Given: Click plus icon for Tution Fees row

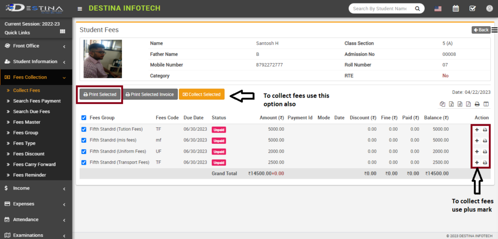Looking at the screenshot, I should [x=477, y=130].
